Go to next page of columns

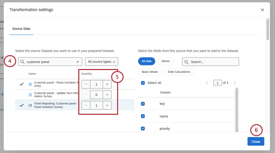[235, 83]
